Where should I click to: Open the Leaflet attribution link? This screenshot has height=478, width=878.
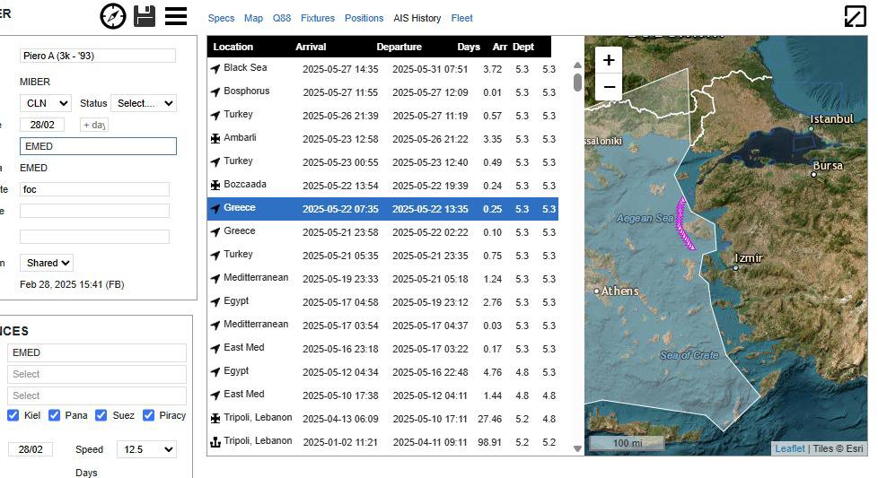(789, 448)
